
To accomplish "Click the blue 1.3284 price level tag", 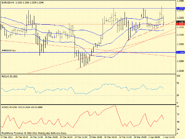I will [181, 52].
